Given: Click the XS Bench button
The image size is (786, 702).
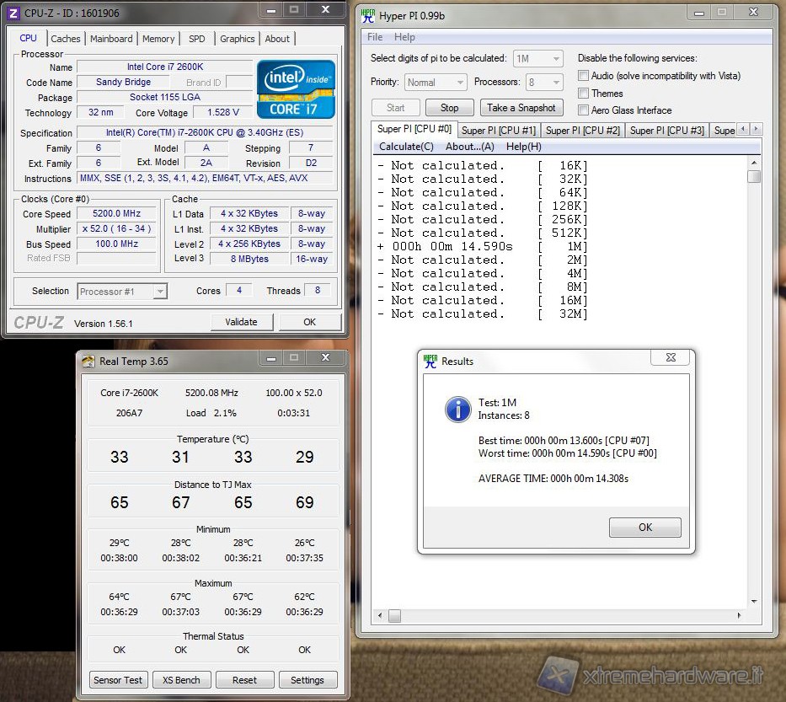Looking at the screenshot, I should [181, 680].
